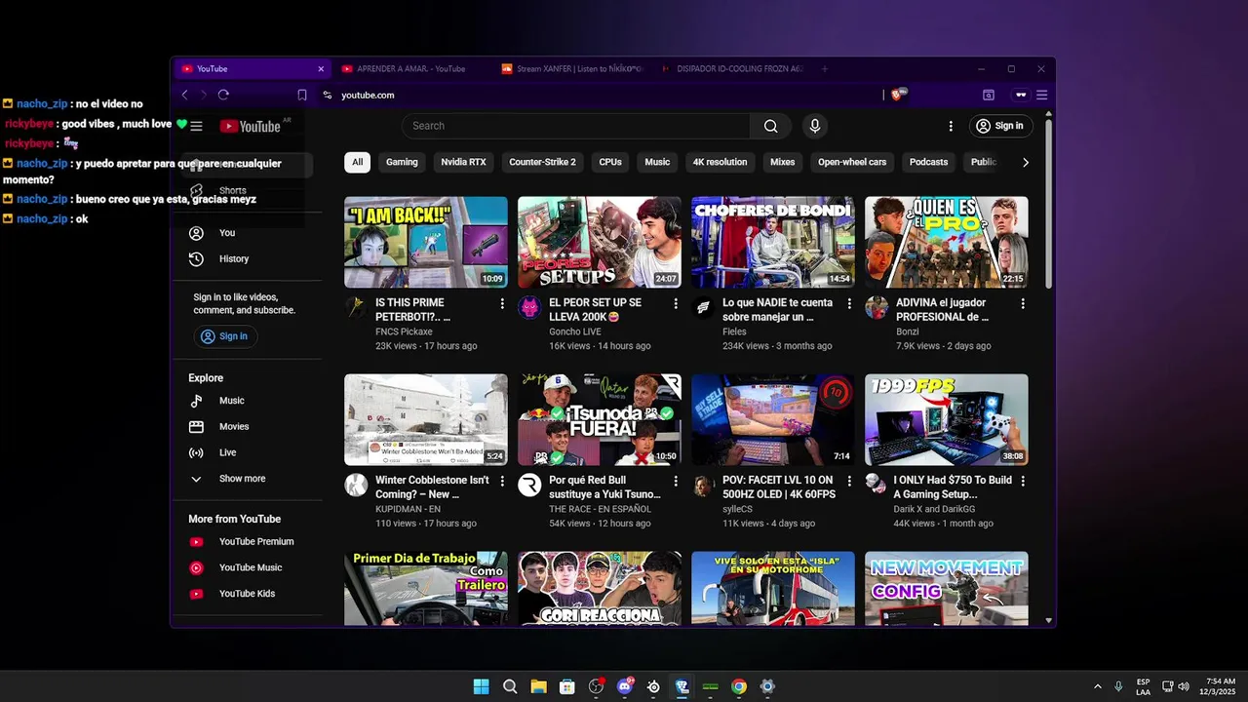This screenshot has height=702, width=1248.
Task: Show hidden system tray icons
Action: [1097, 686]
